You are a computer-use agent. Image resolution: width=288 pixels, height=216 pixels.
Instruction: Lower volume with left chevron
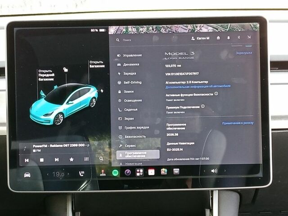pyautogui.click(x=204, y=171)
